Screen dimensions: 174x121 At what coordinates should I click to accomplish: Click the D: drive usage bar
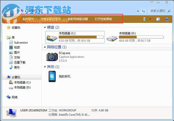click(x=141, y=37)
